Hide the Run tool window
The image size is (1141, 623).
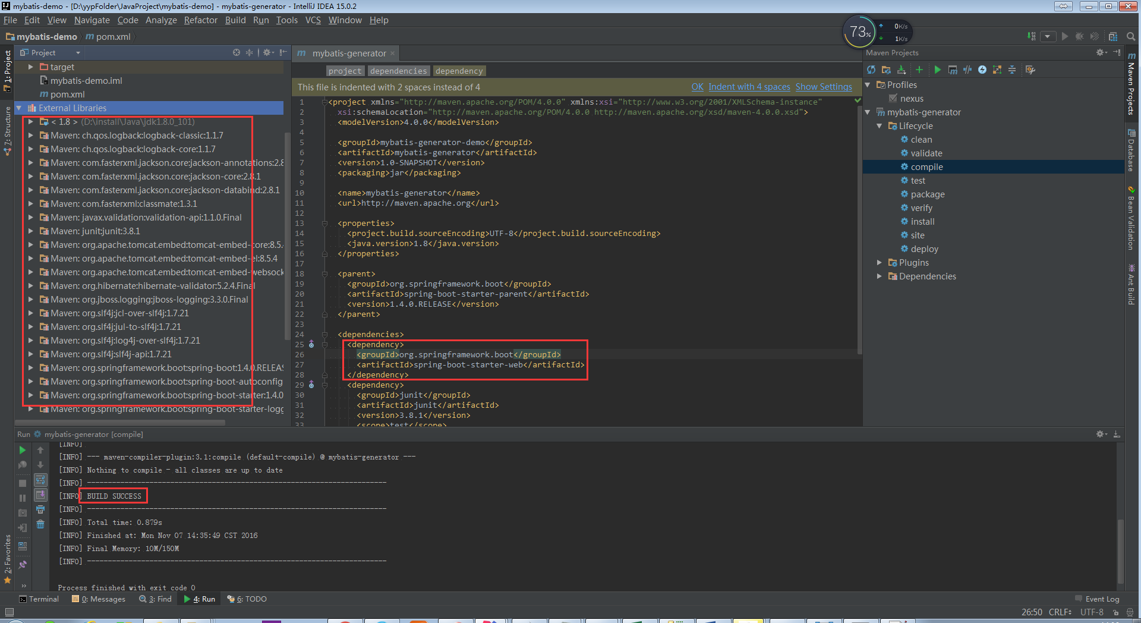[x=1117, y=435]
